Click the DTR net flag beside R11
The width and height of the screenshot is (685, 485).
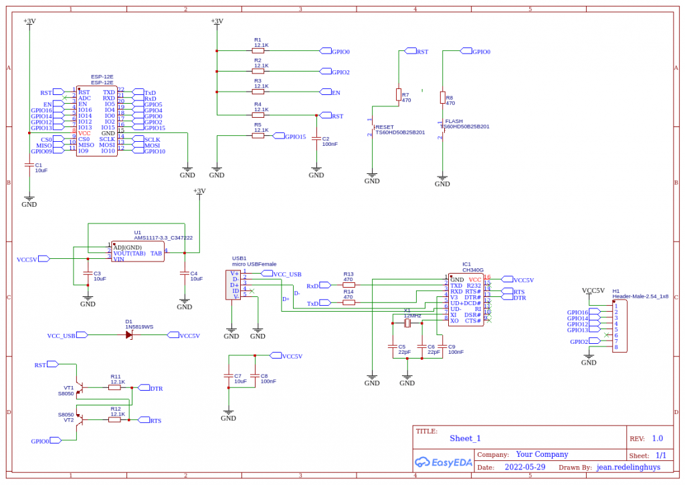tap(151, 388)
